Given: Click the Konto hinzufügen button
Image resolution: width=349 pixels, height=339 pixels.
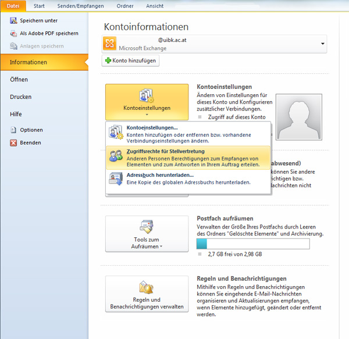Looking at the screenshot, I should (130, 60).
